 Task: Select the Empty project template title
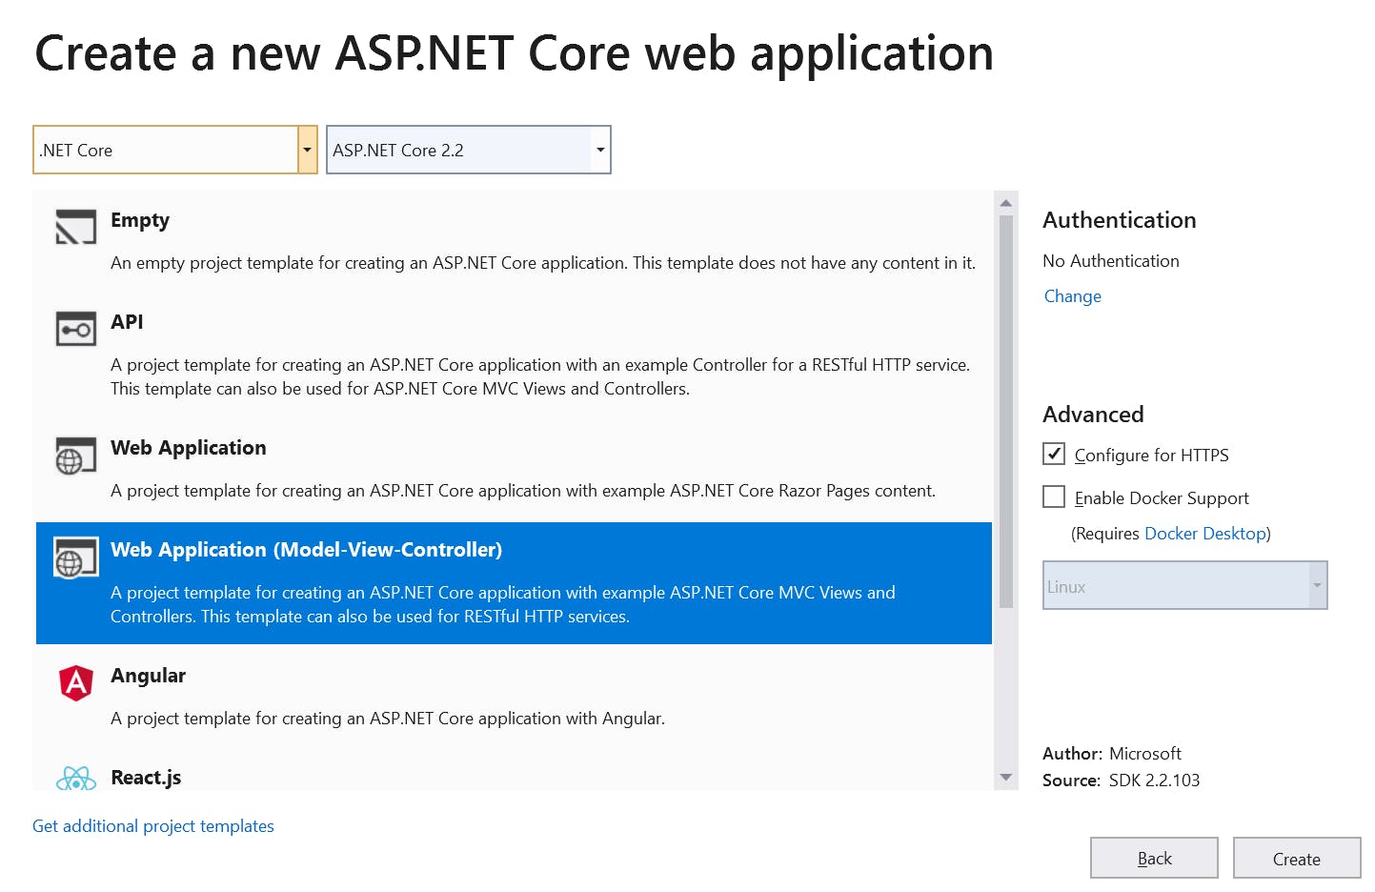click(140, 220)
